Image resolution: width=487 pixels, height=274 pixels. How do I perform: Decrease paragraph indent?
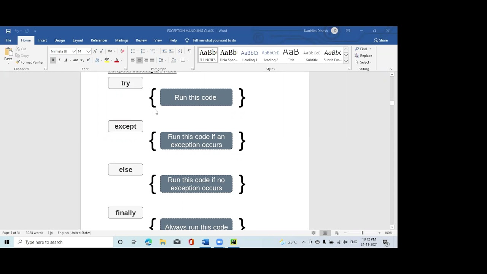tap(165, 51)
